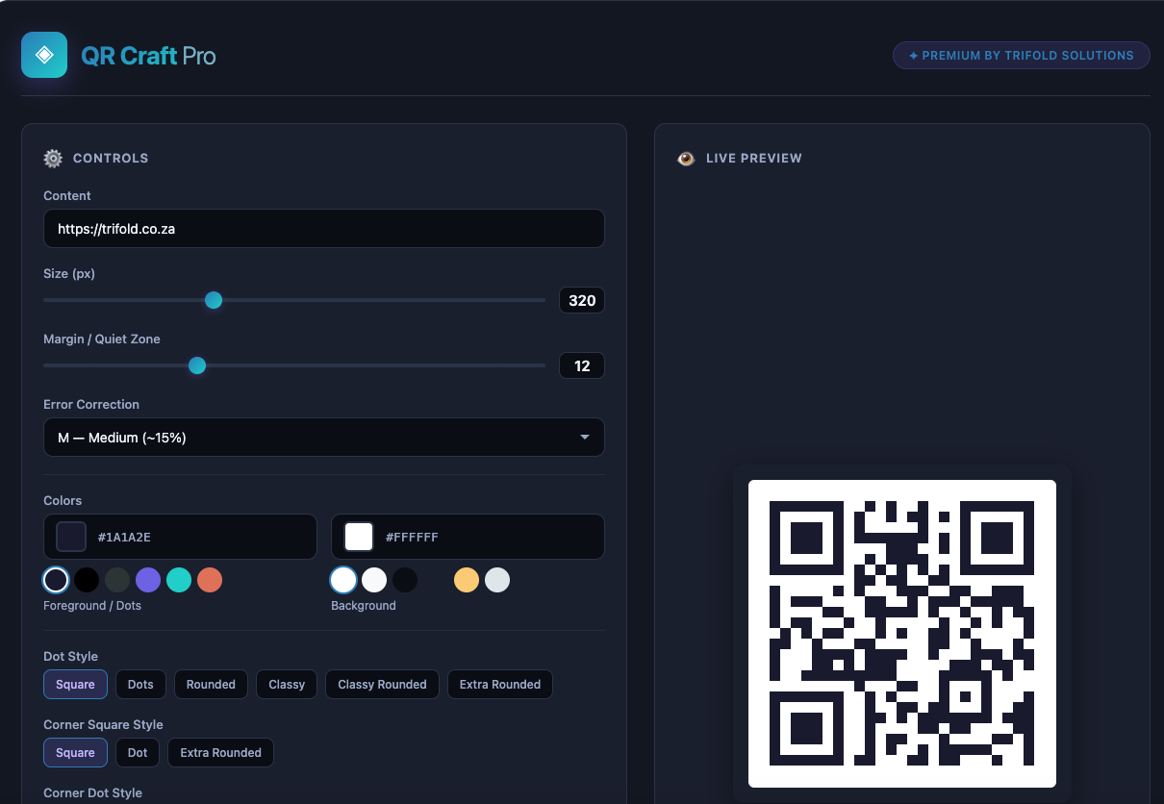Screen dimensions: 1164x804
Task: Open the background color picker square
Action: (359, 537)
